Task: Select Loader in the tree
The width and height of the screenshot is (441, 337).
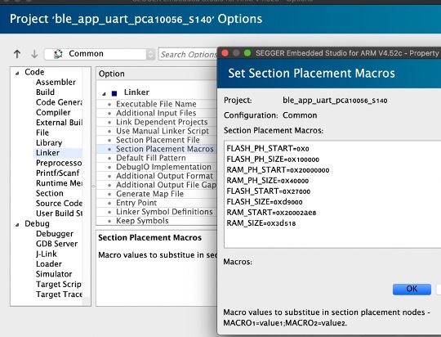Action: [49, 264]
